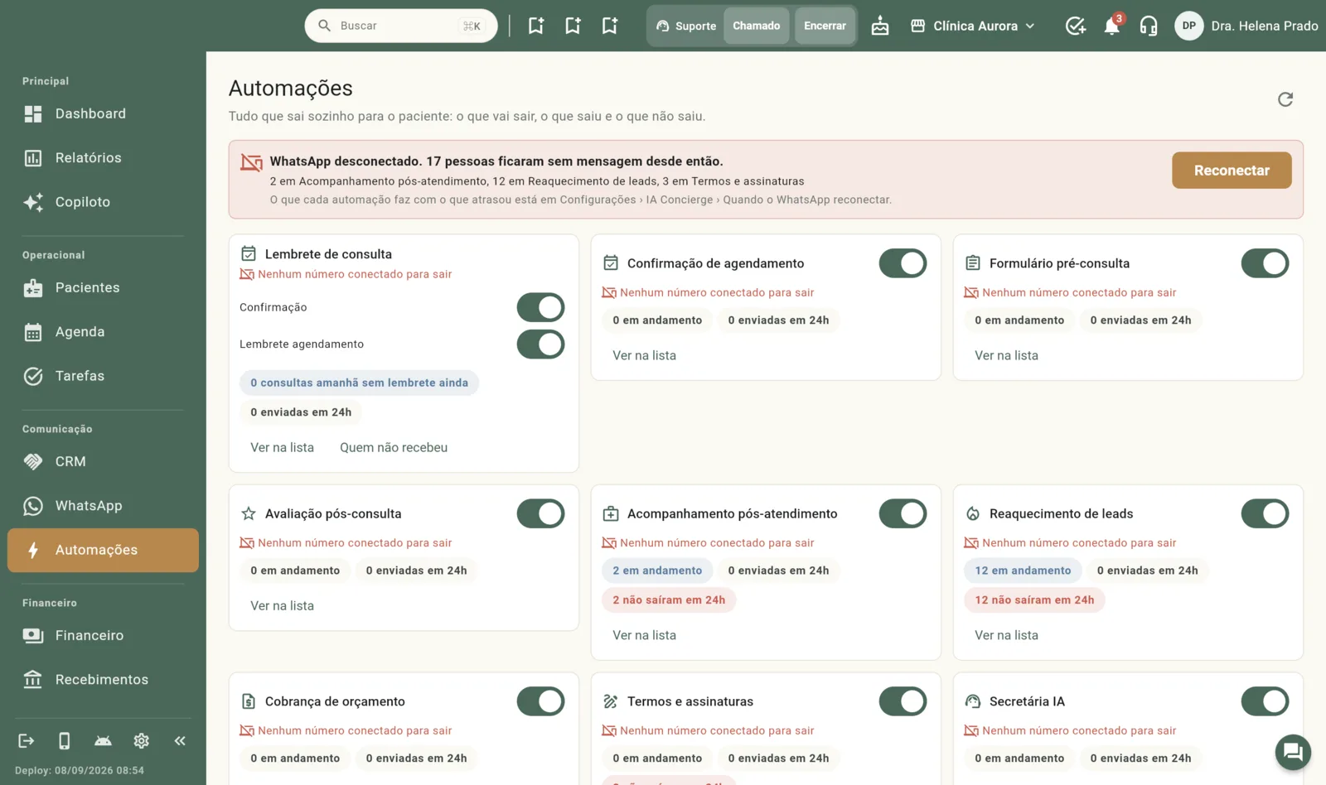The width and height of the screenshot is (1326, 785).
Task: Toggle Avaliação pós-consulta automation
Action: (x=540, y=513)
